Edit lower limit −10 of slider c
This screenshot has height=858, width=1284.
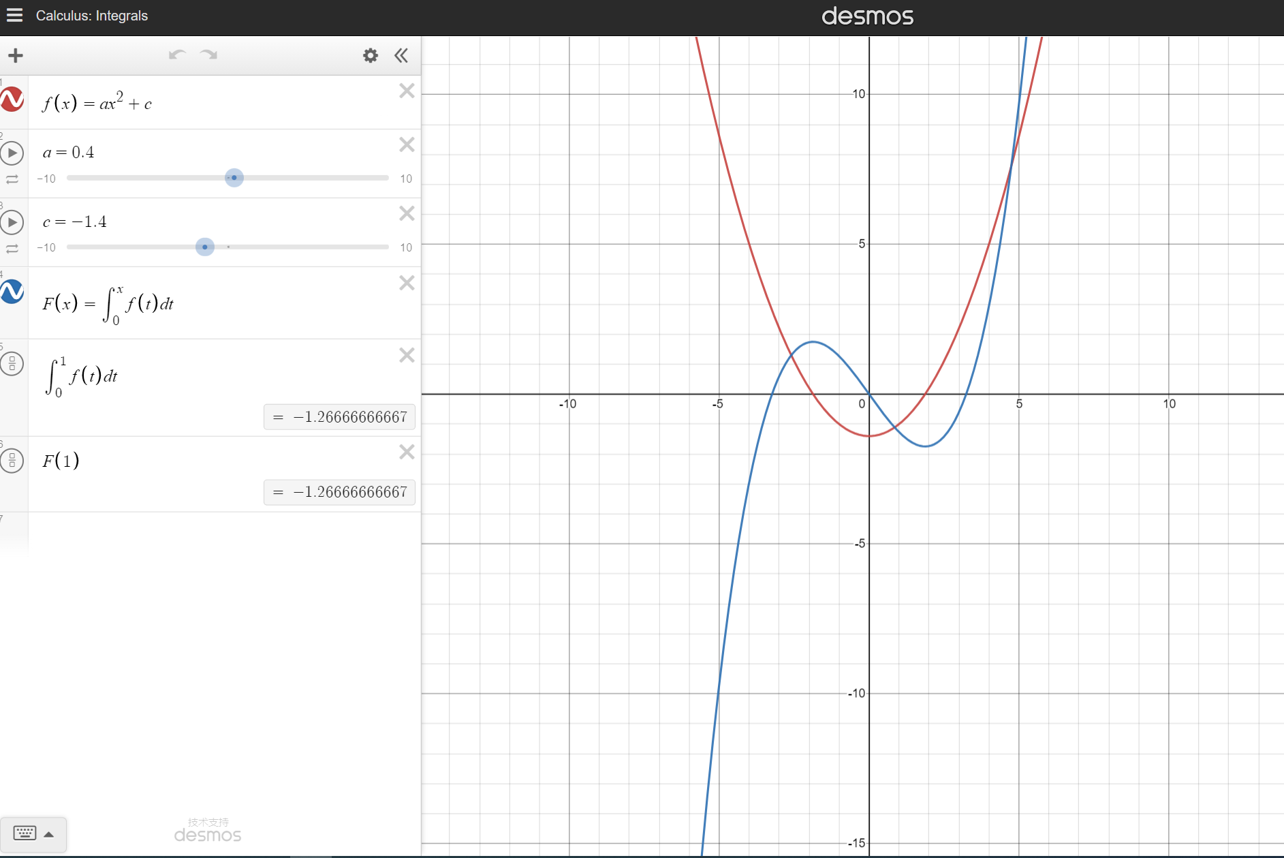(46, 247)
